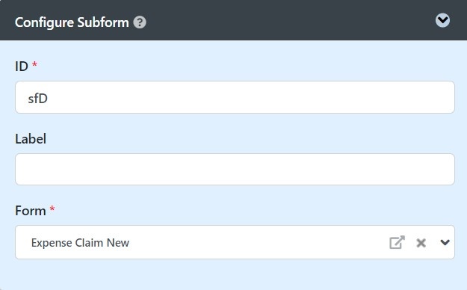Screen dimensions: 467x290
Task: Clear the selected Expense Claim New form
Action: 421,243
